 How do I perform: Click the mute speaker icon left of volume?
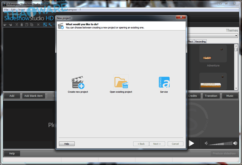(x=206, y=143)
